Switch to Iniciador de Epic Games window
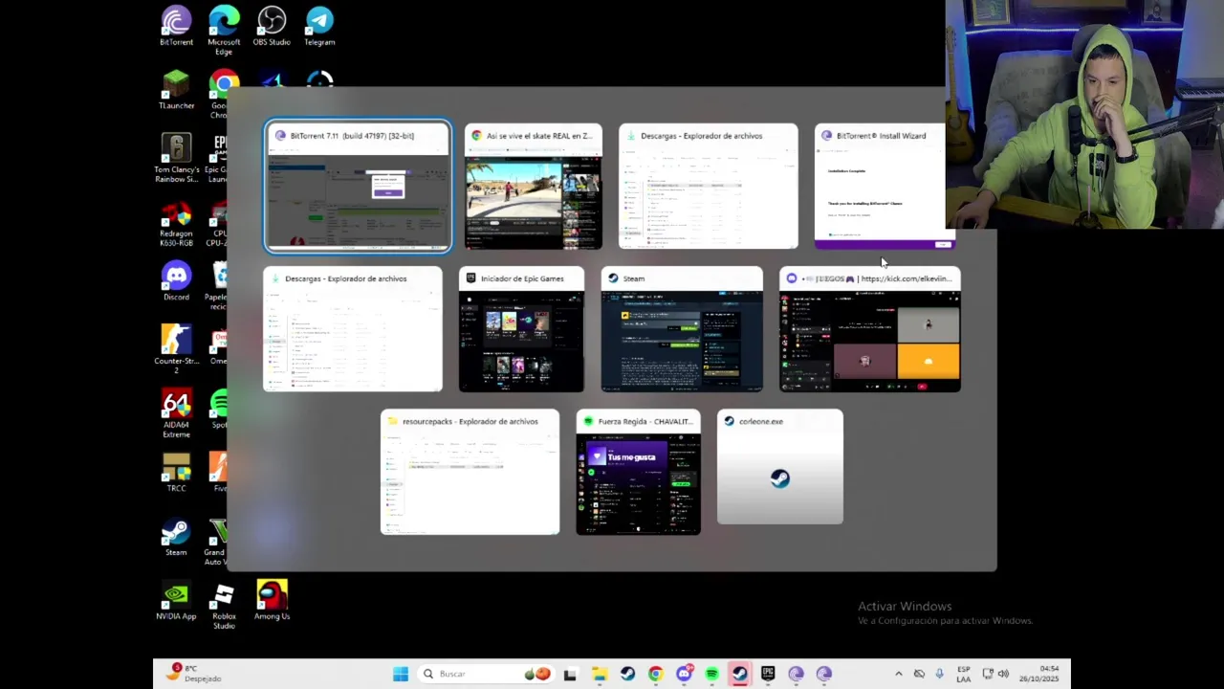This screenshot has height=689, width=1224. (521, 329)
